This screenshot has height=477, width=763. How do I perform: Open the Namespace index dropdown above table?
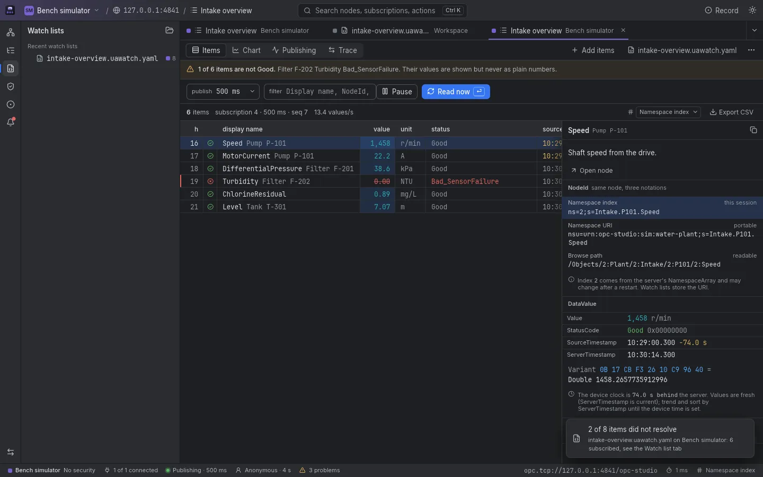pyautogui.click(x=668, y=112)
